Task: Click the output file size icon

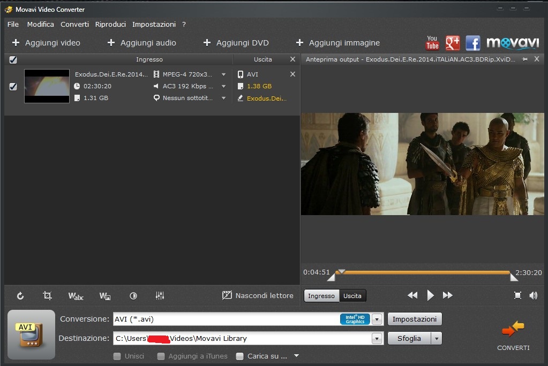Action: pos(241,86)
